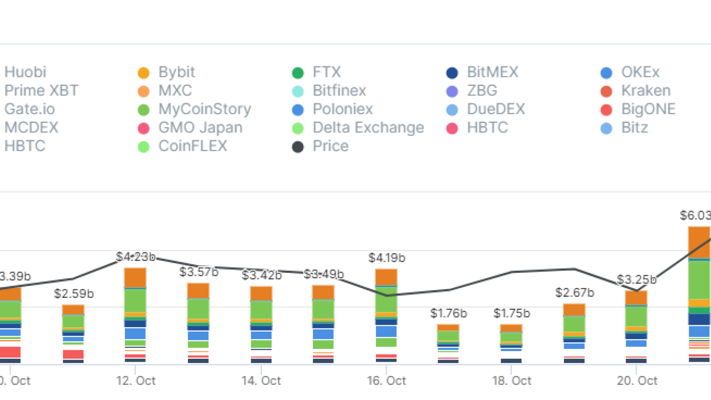Click the 12. Oct axis label
The image size is (711, 400).
tap(136, 381)
